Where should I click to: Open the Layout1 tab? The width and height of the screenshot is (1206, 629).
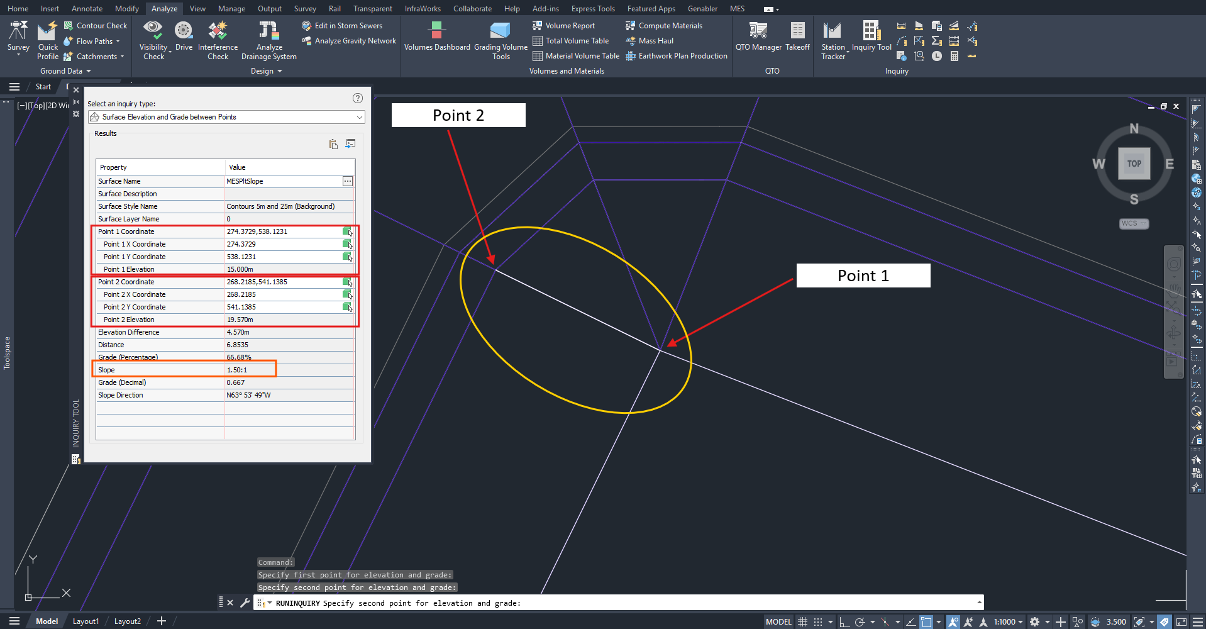point(86,621)
